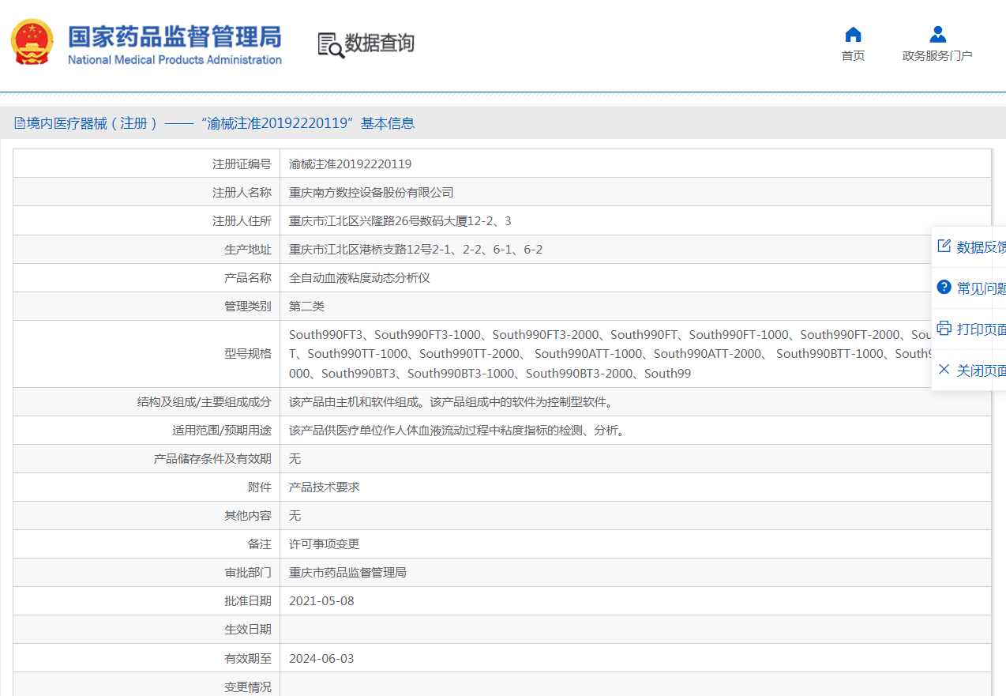Open the 政务服务门户 link

point(937,55)
